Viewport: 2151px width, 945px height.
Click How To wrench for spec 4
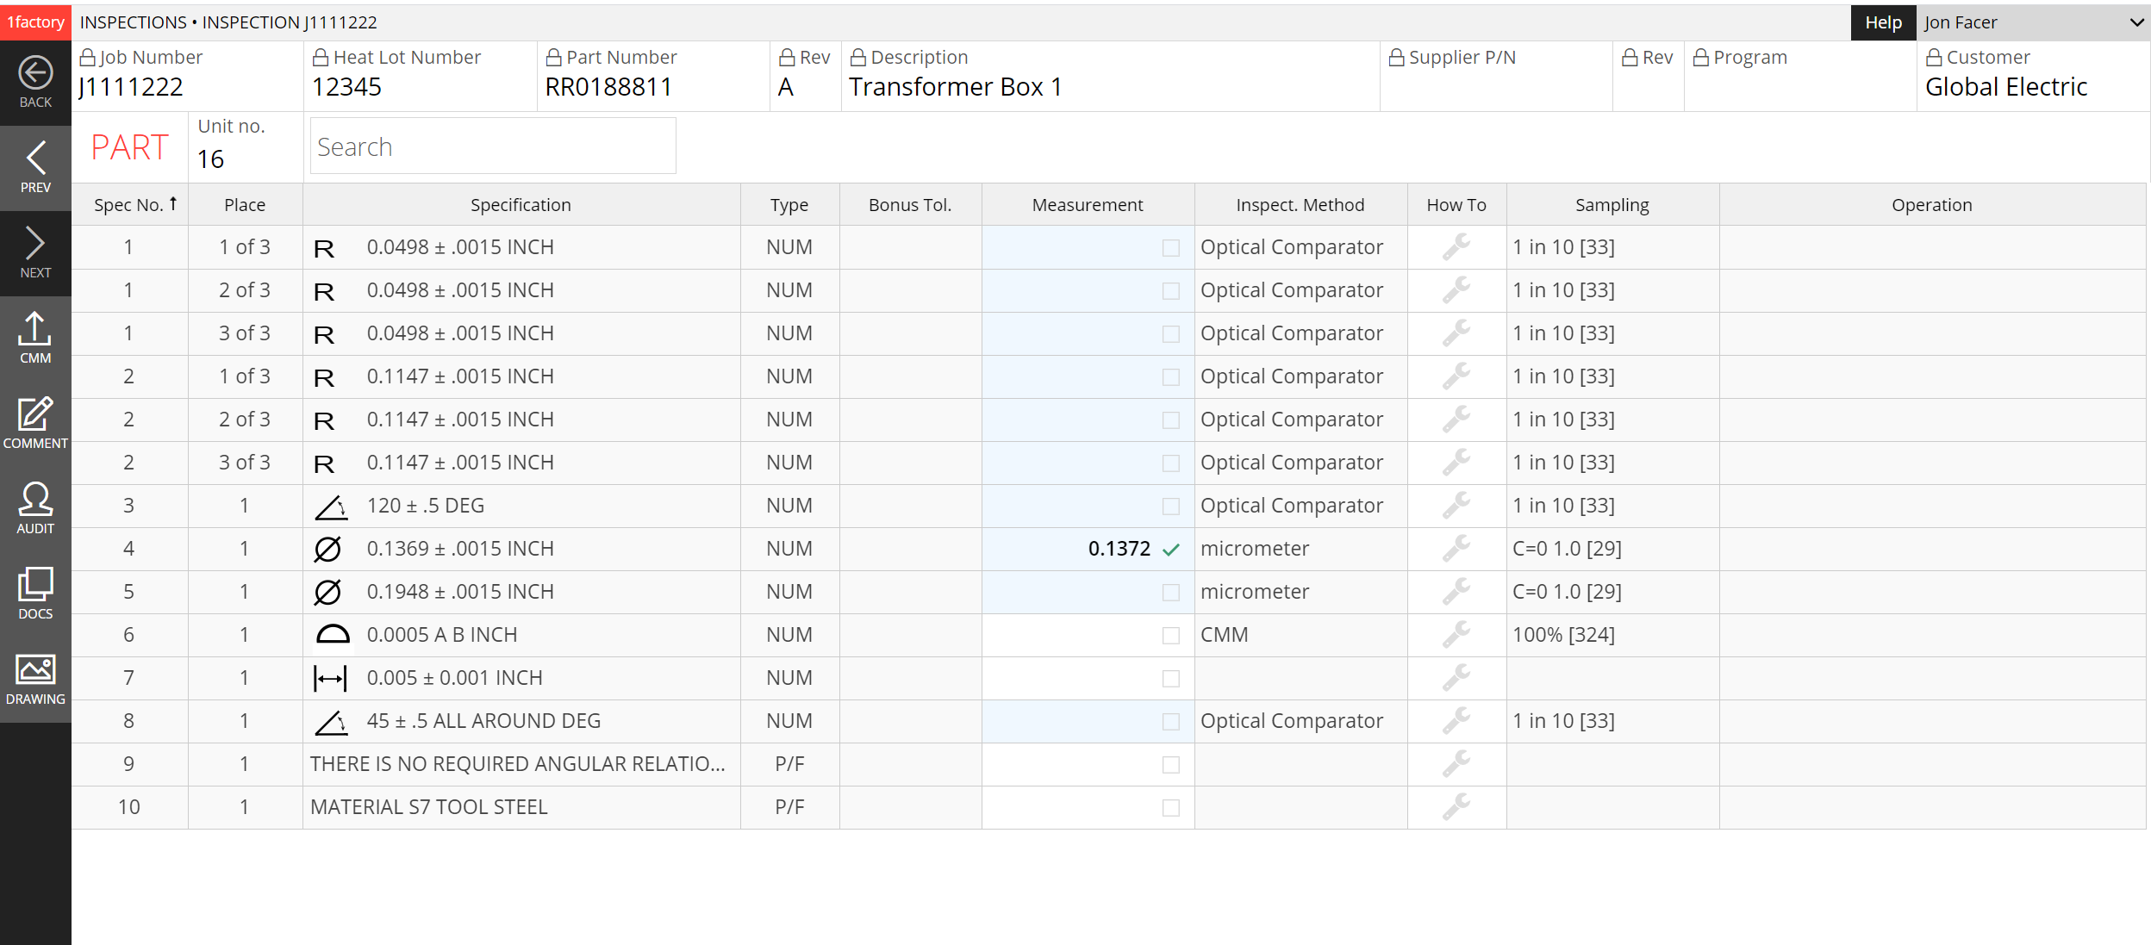[1456, 548]
